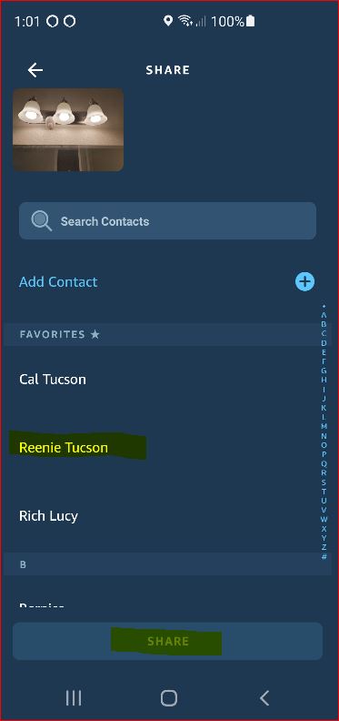Tap the back arrow at top left
Image resolution: width=339 pixels, height=721 pixels.
coord(35,70)
